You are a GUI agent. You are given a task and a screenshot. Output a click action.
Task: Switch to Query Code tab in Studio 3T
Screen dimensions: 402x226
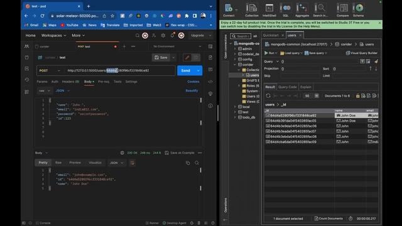pyautogui.click(x=287, y=87)
